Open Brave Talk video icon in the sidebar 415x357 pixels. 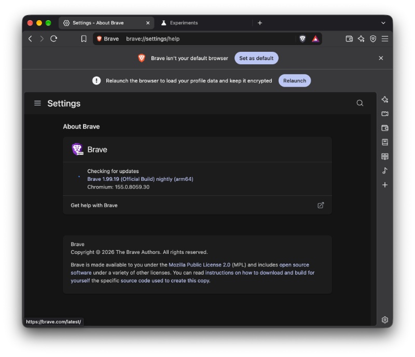[x=385, y=113]
